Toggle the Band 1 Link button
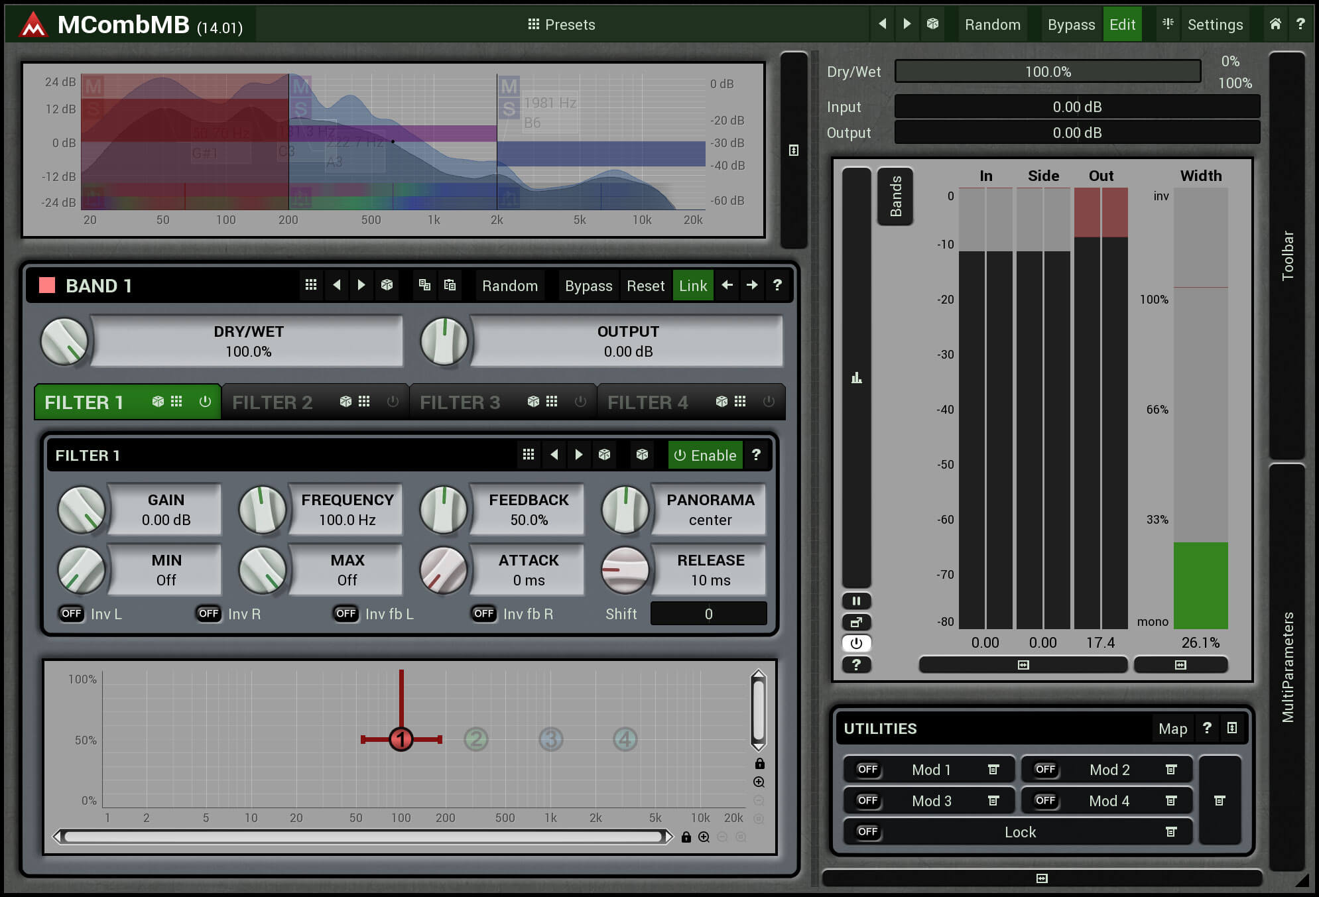Viewport: 1319px width, 897px height. pos(693,286)
